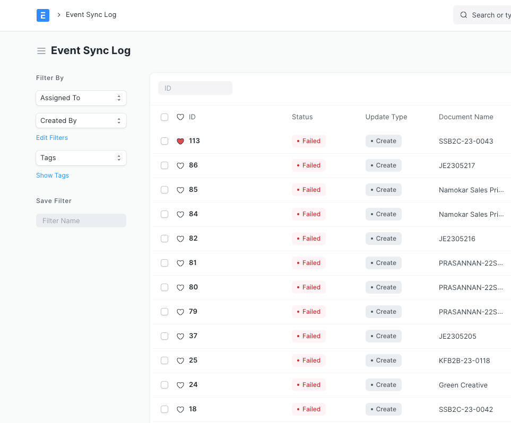The image size is (511, 423).
Task: Like record 86 using its heart icon
Action: [180, 165]
